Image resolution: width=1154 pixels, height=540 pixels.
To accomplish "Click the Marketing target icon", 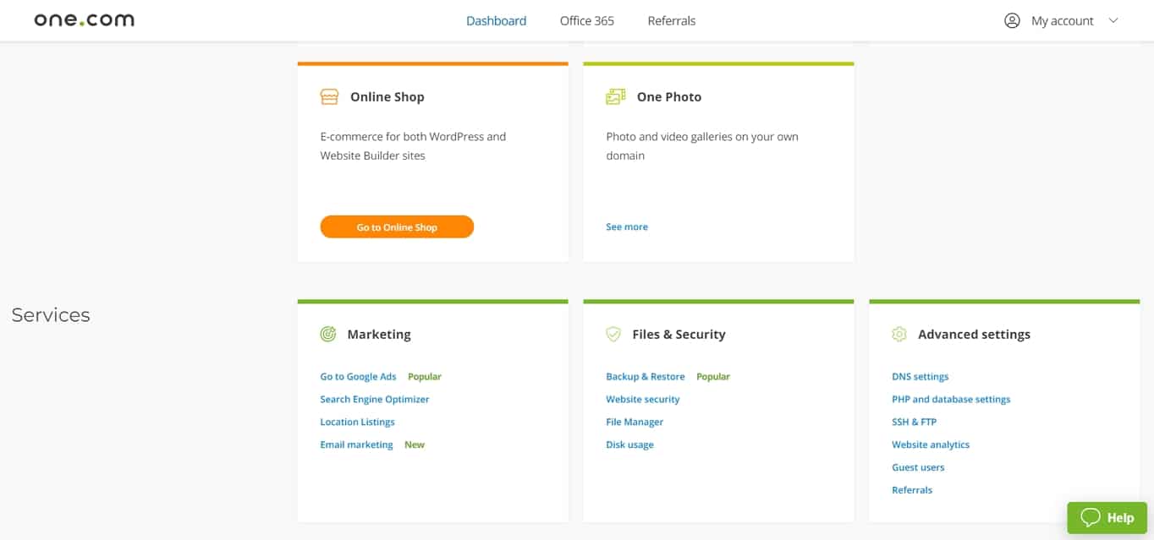I will tap(328, 335).
